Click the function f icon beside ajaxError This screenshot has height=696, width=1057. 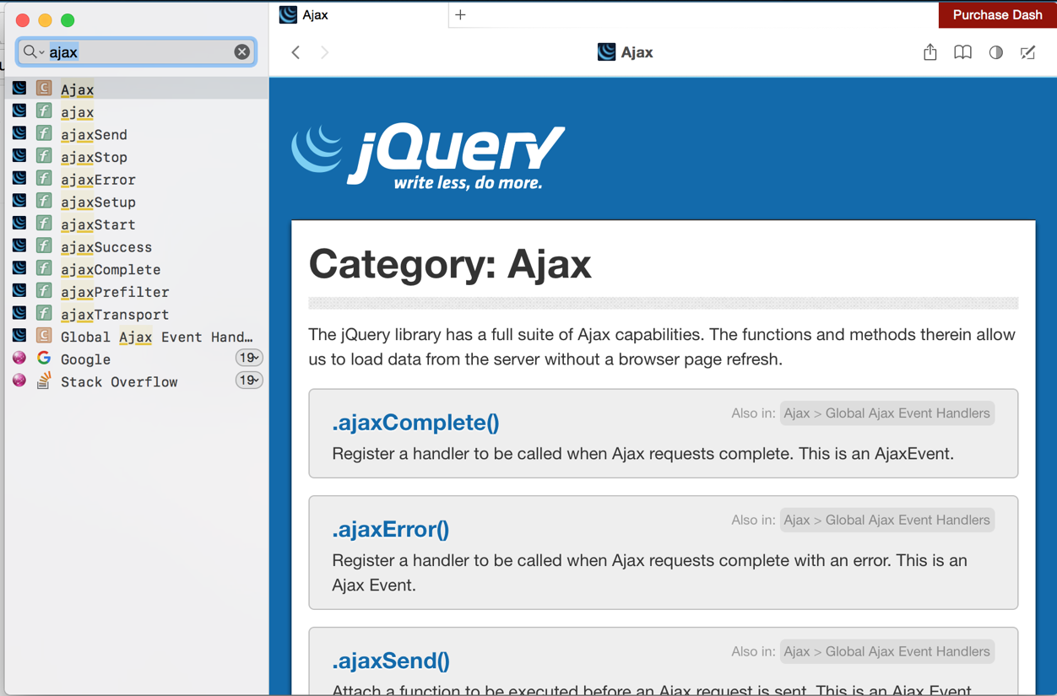point(44,178)
